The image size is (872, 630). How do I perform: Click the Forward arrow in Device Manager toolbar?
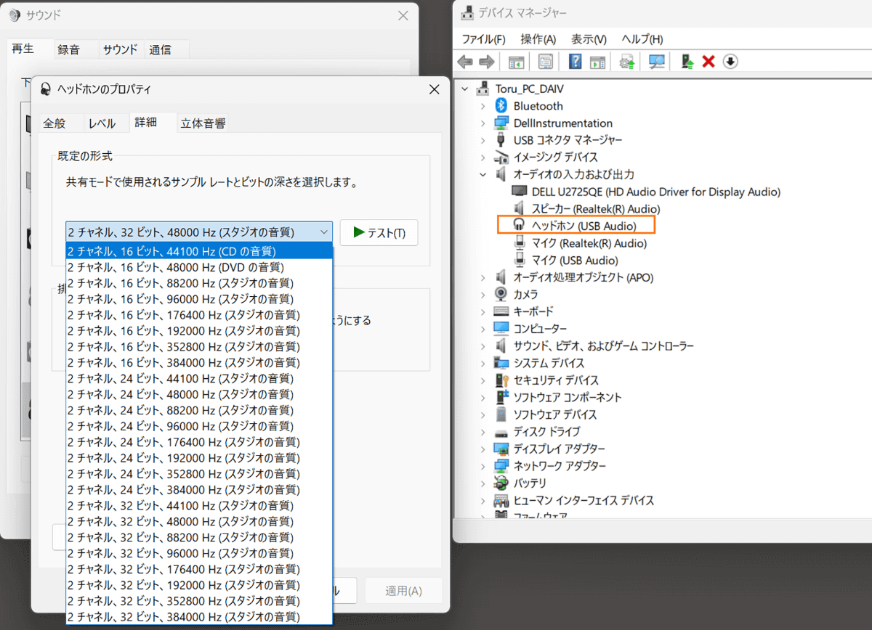pos(488,62)
